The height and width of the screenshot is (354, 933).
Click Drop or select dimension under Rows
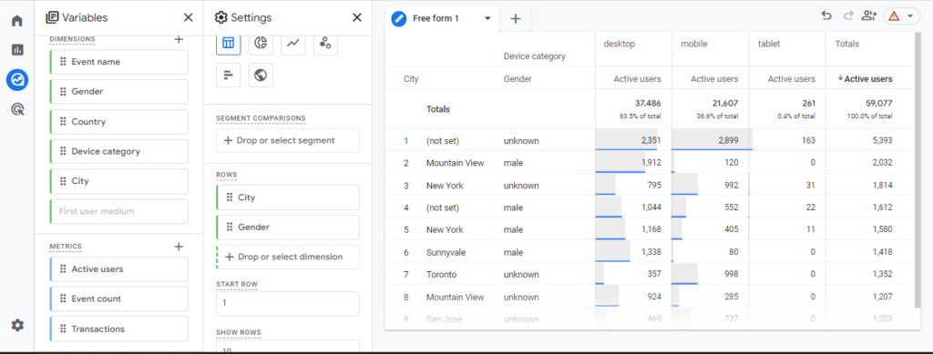288,257
